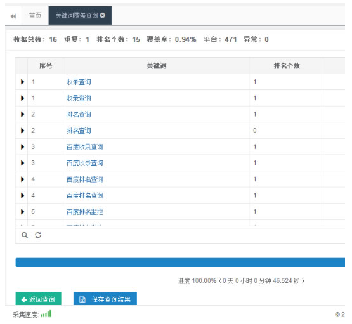The width and height of the screenshot is (352, 324).
Task: Click the 关键词 column header
Action: pyautogui.click(x=156, y=66)
